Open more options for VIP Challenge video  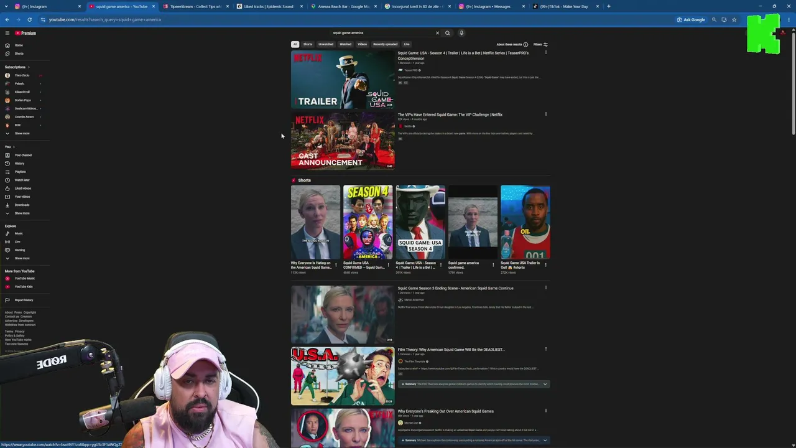[546, 114]
